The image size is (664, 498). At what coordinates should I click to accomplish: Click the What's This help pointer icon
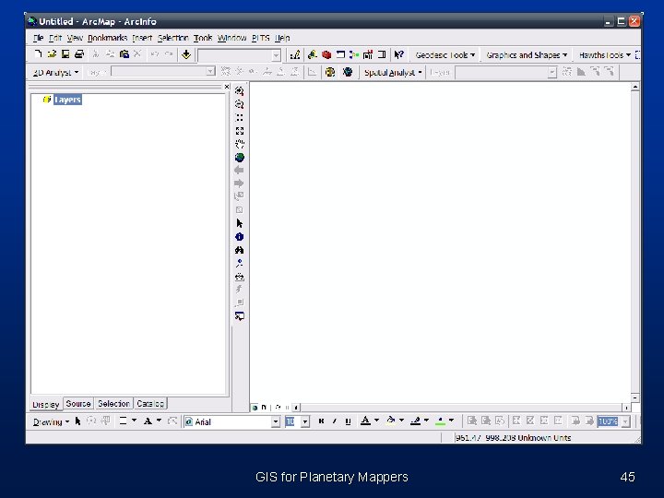[x=398, y=54]
